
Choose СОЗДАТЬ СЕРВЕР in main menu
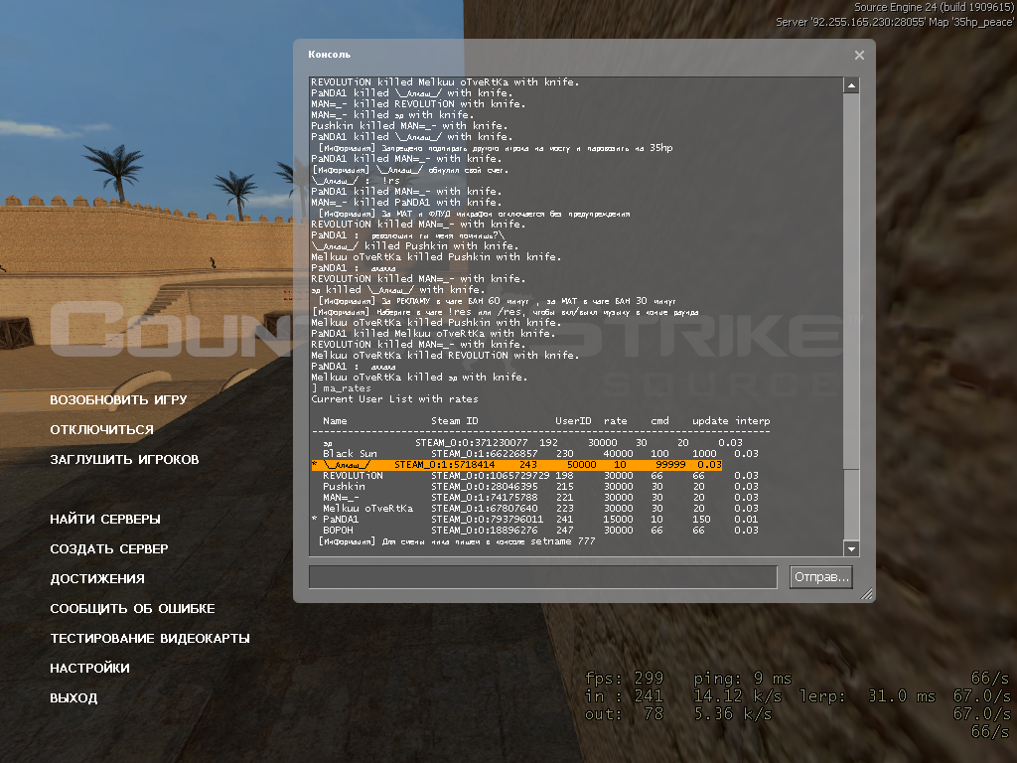pyautogui.click(x=109, y=548)
